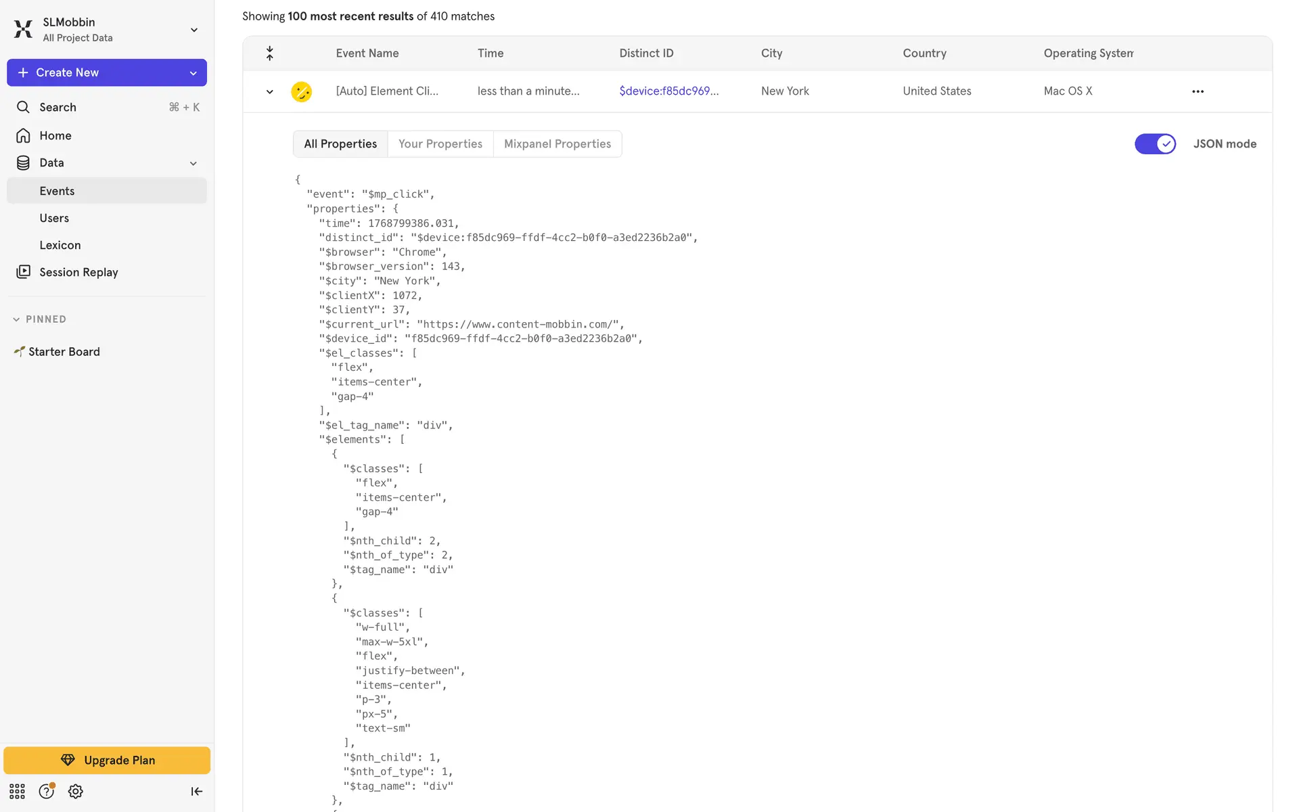Image resolution: width=1299 pixels, height=812 pixels.
Task: Click the collapse all rows icon
Action: 269,53
